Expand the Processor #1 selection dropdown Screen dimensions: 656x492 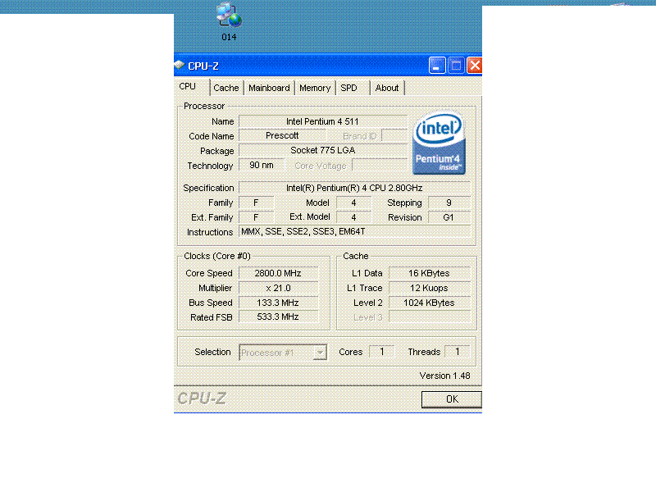pyautogui.click(x=320, y=353)
